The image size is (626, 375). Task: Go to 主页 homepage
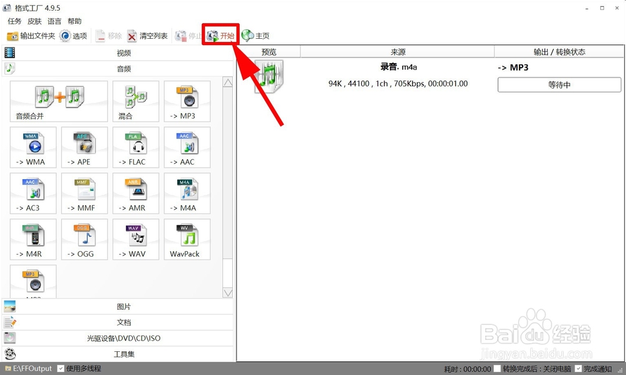[255, 36]
